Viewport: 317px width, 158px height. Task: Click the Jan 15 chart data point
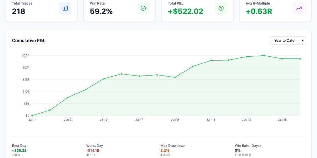click(x=282, y=59)
